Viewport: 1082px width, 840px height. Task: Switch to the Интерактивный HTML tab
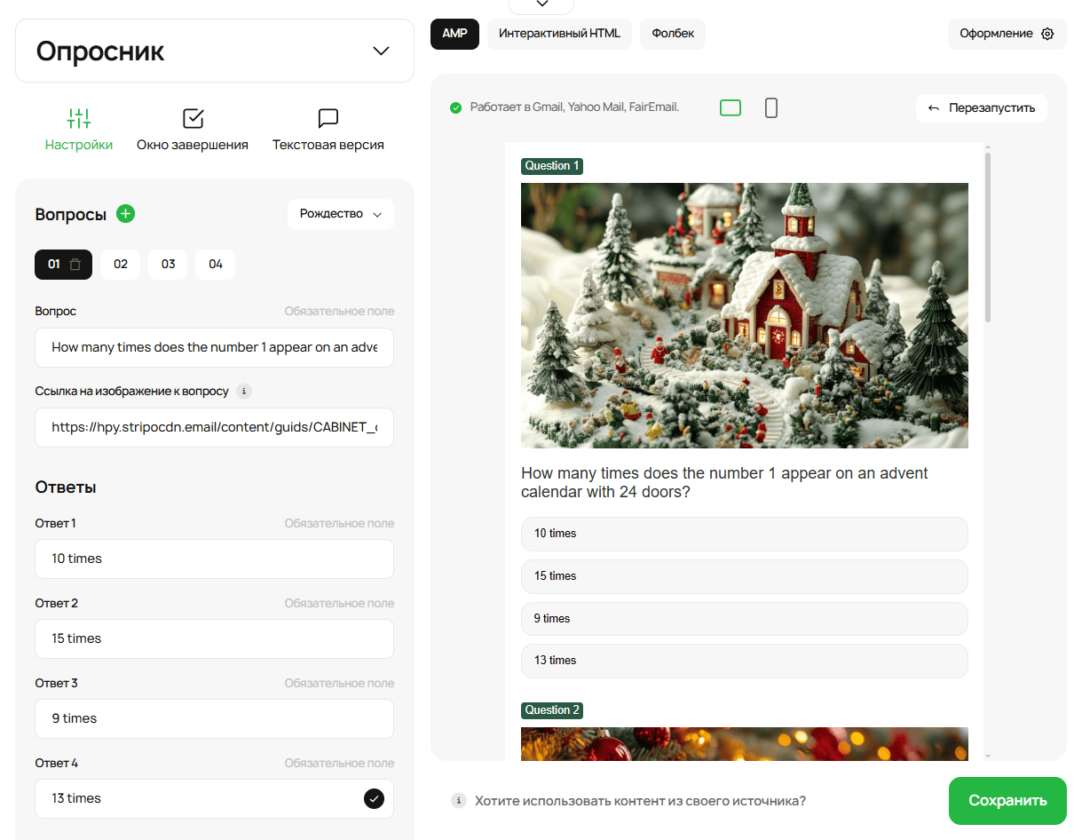[559, 34]
